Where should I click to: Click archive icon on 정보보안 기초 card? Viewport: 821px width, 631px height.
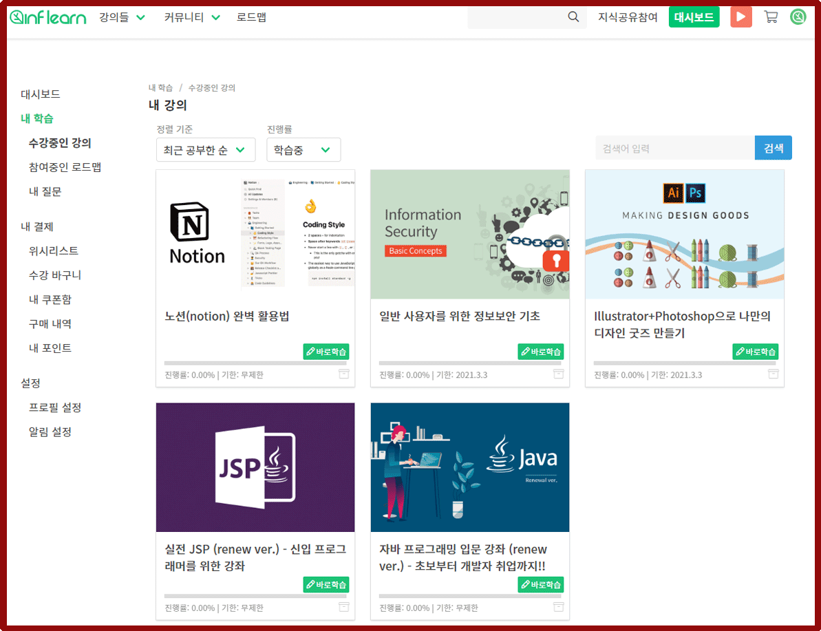(559, 374)
